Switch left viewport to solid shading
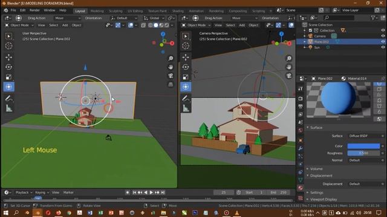The height and width of the screenshot is (217, 387). 156,25
